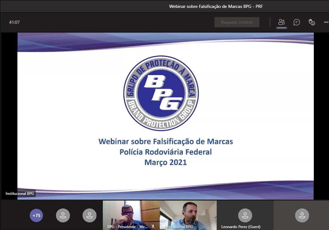Select Leonardo Perez (Guest) participant tile
The image size is (329, 230).
pyautogui.click(x=245, y=215)
